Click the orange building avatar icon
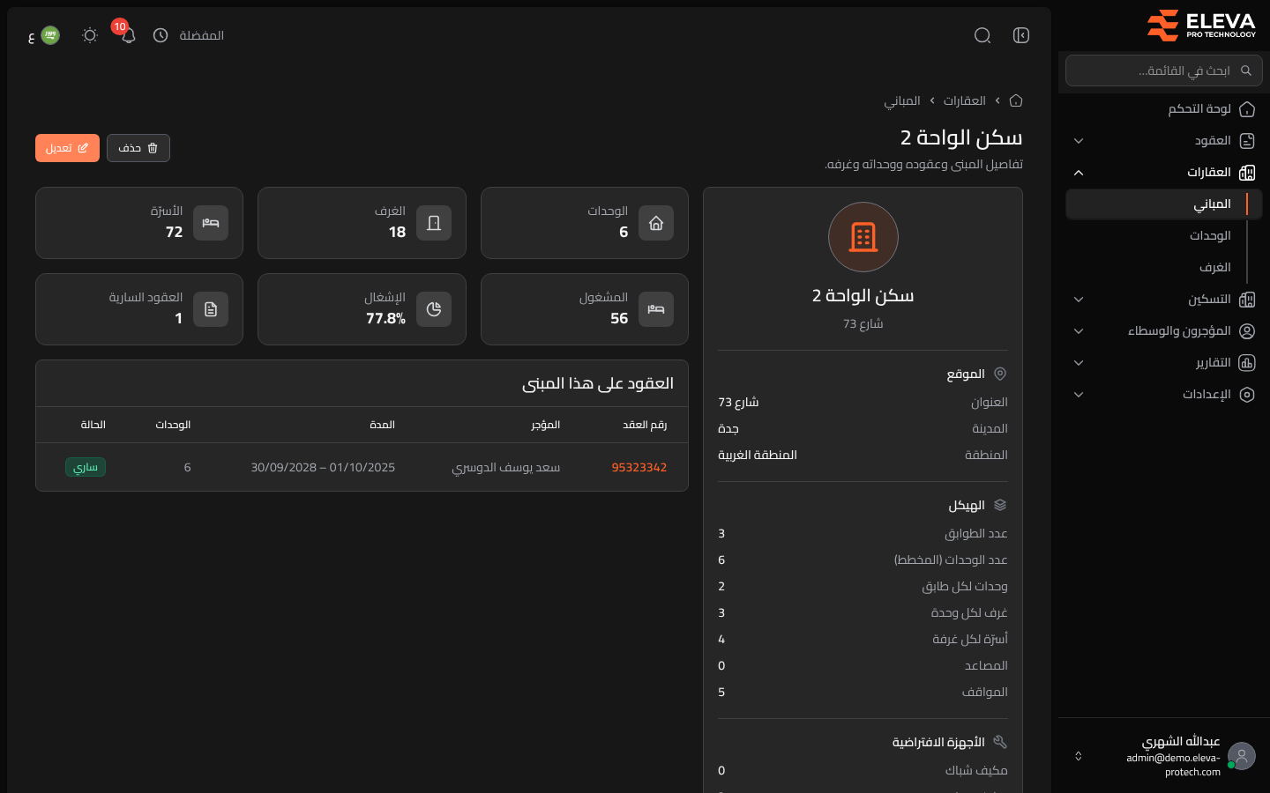 863,237
